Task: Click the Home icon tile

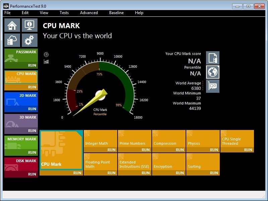Action: click(12, 25)
